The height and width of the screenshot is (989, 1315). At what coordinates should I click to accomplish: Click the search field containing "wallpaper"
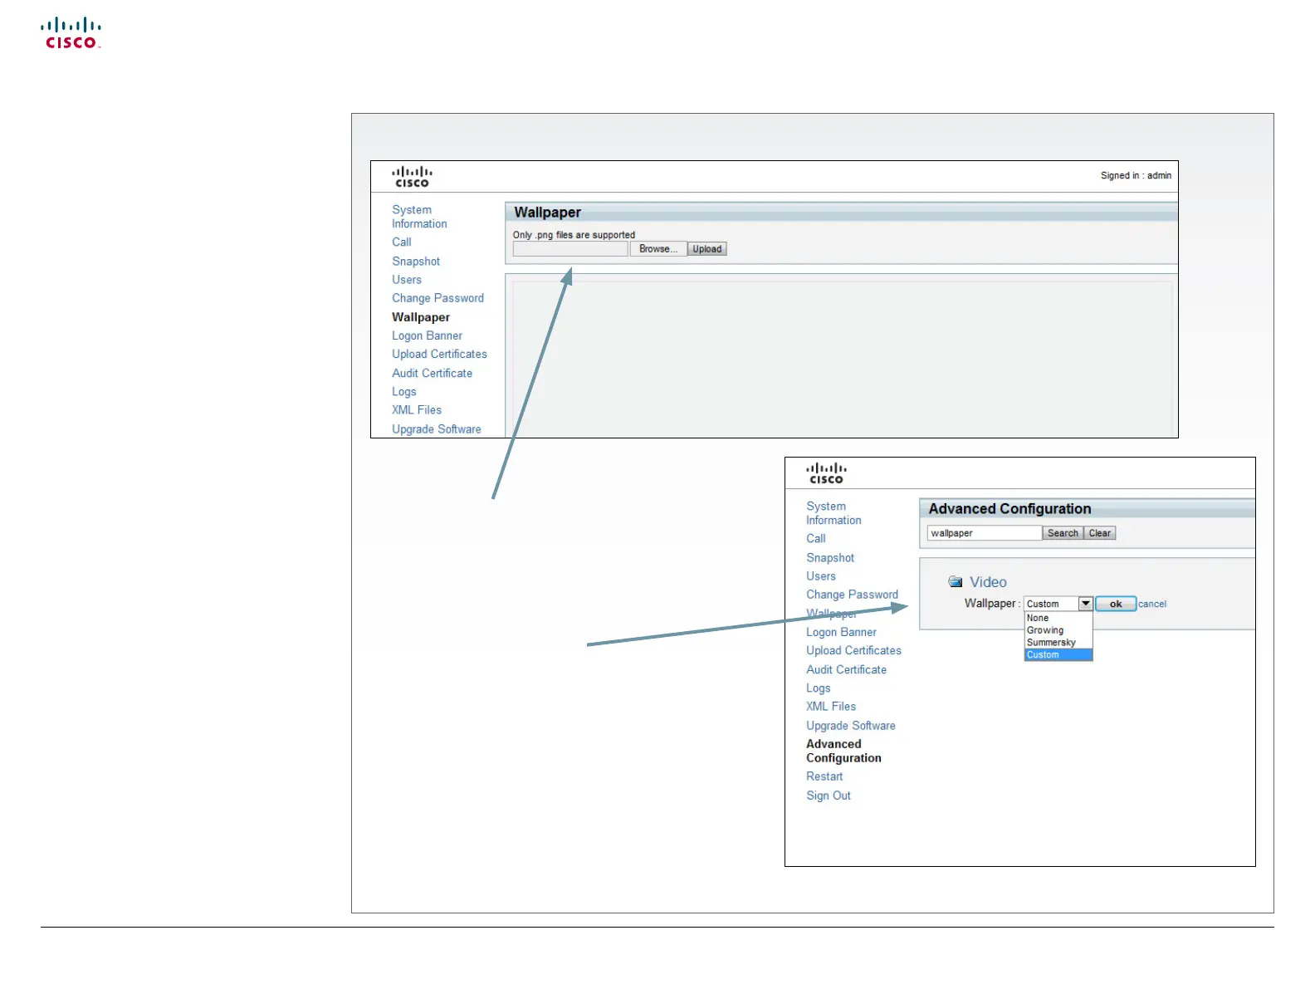point(984,533)
